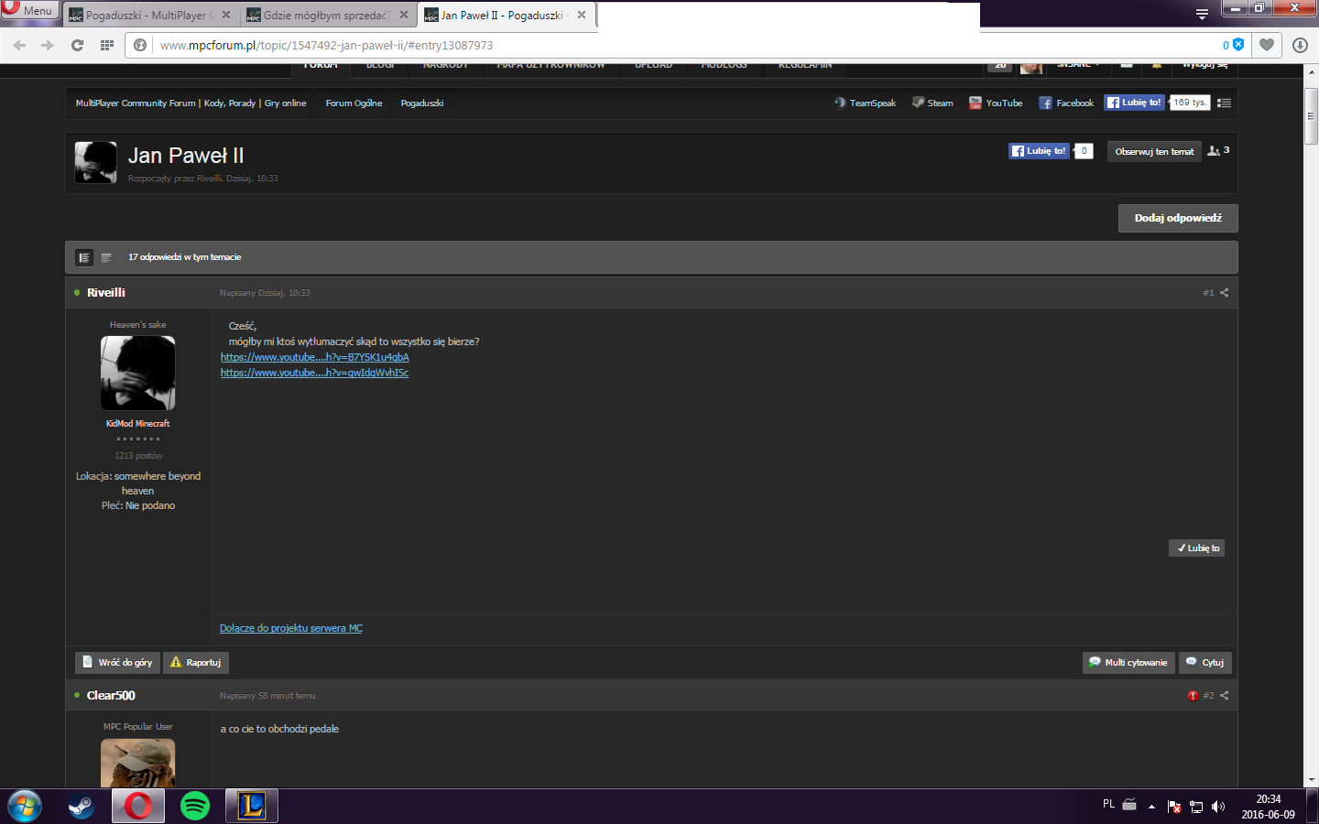Open the network icon in system tray
The width and height of the screenshot is (1319, 824).
click(x=1196, y=807)
